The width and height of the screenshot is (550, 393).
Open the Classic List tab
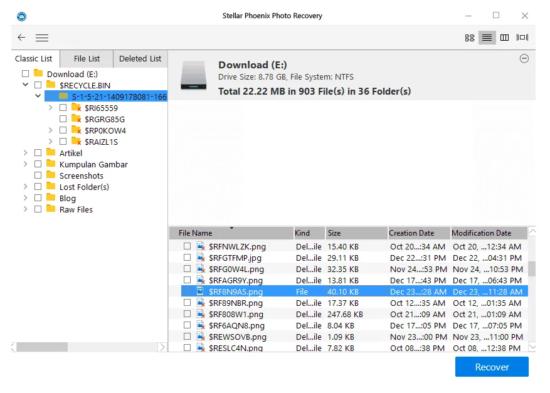click(34, 58)
